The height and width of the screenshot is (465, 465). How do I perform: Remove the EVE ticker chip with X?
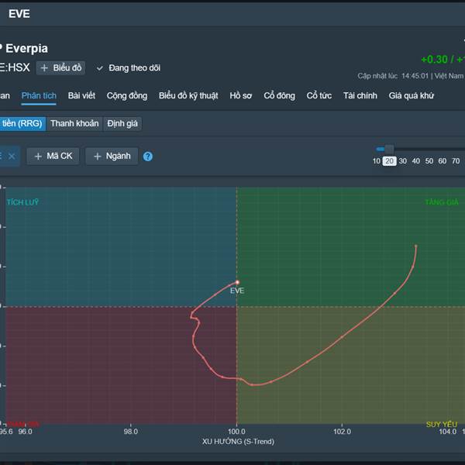click(x=12, y=157)
